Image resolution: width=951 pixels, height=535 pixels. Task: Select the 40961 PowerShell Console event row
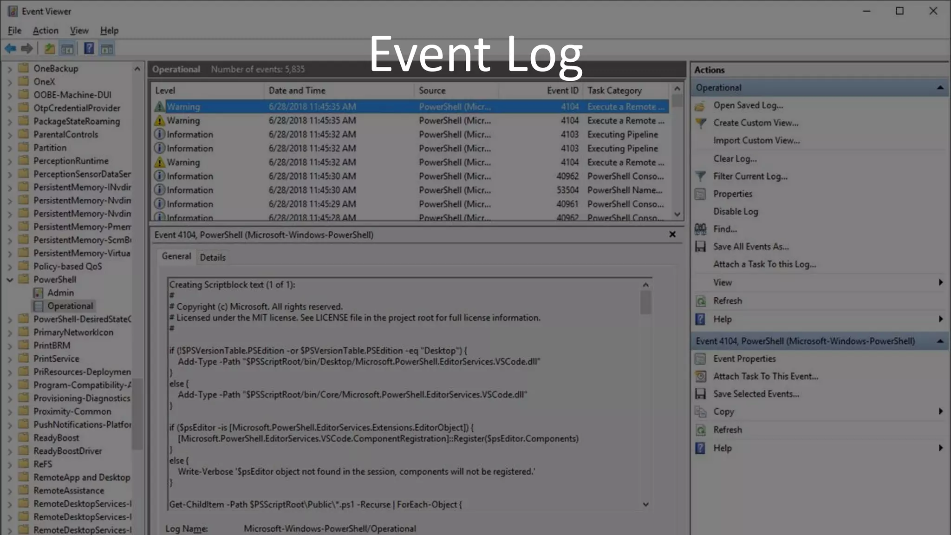pos(411,204)
